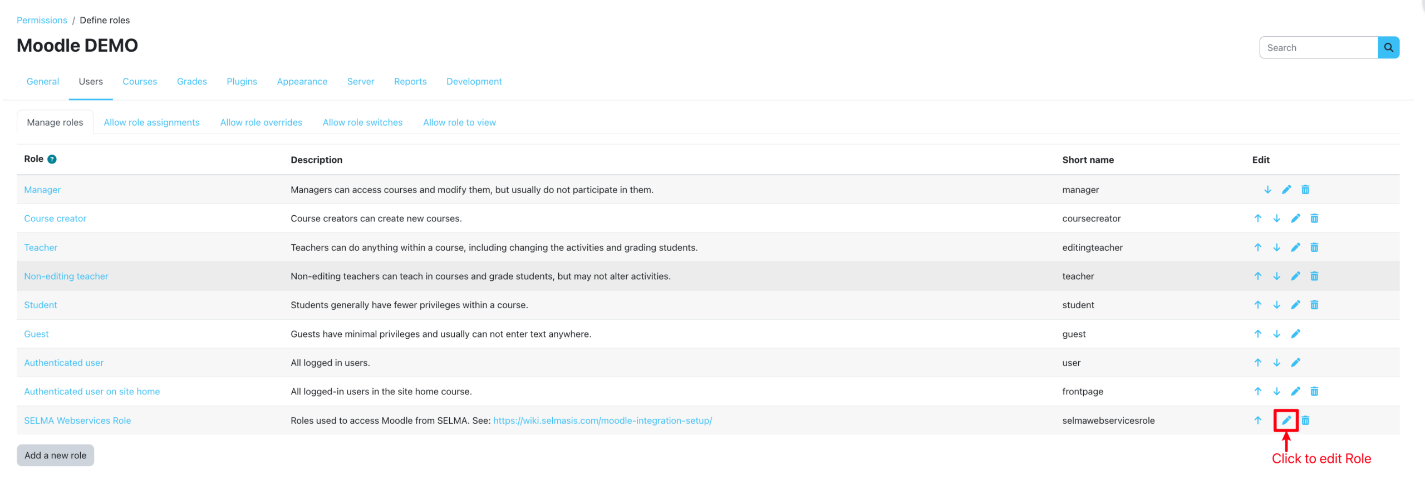Delete the Authenticated user on site home role

pyautogui.click(x=1314, y=392)
